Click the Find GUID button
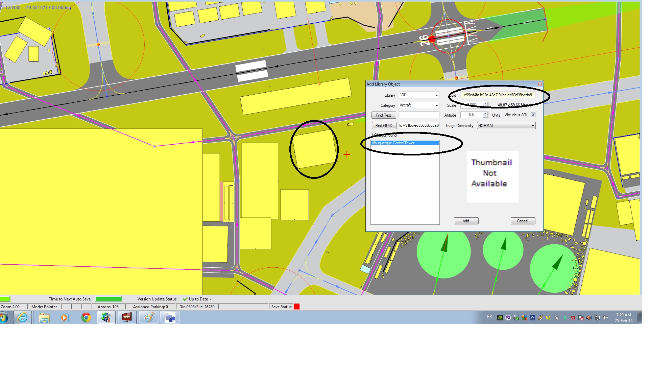 [x=384, y=126]
